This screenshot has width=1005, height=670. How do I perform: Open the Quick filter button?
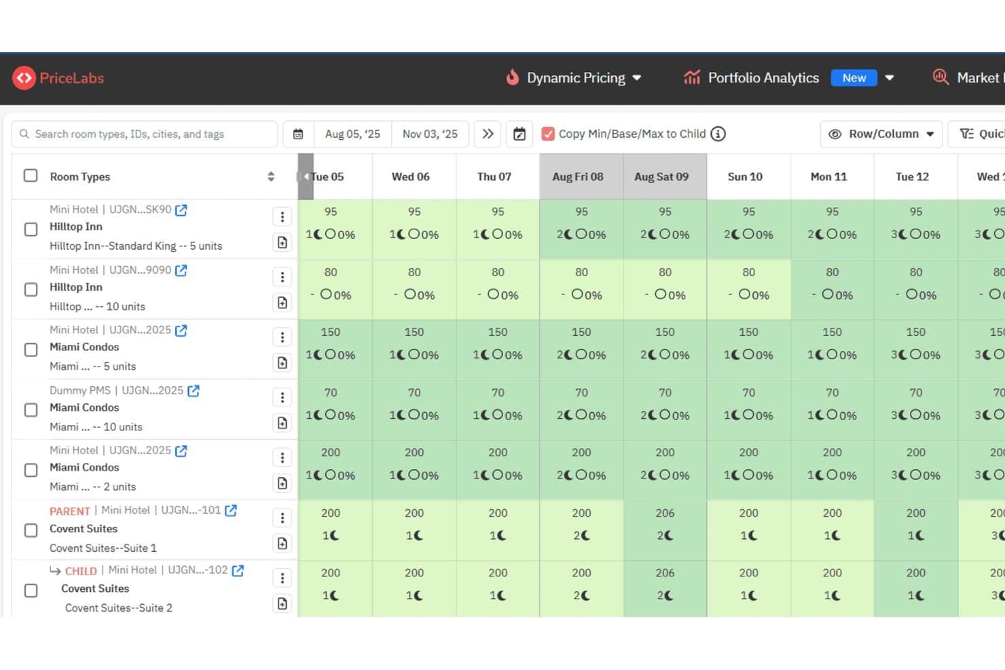point(976,134)
